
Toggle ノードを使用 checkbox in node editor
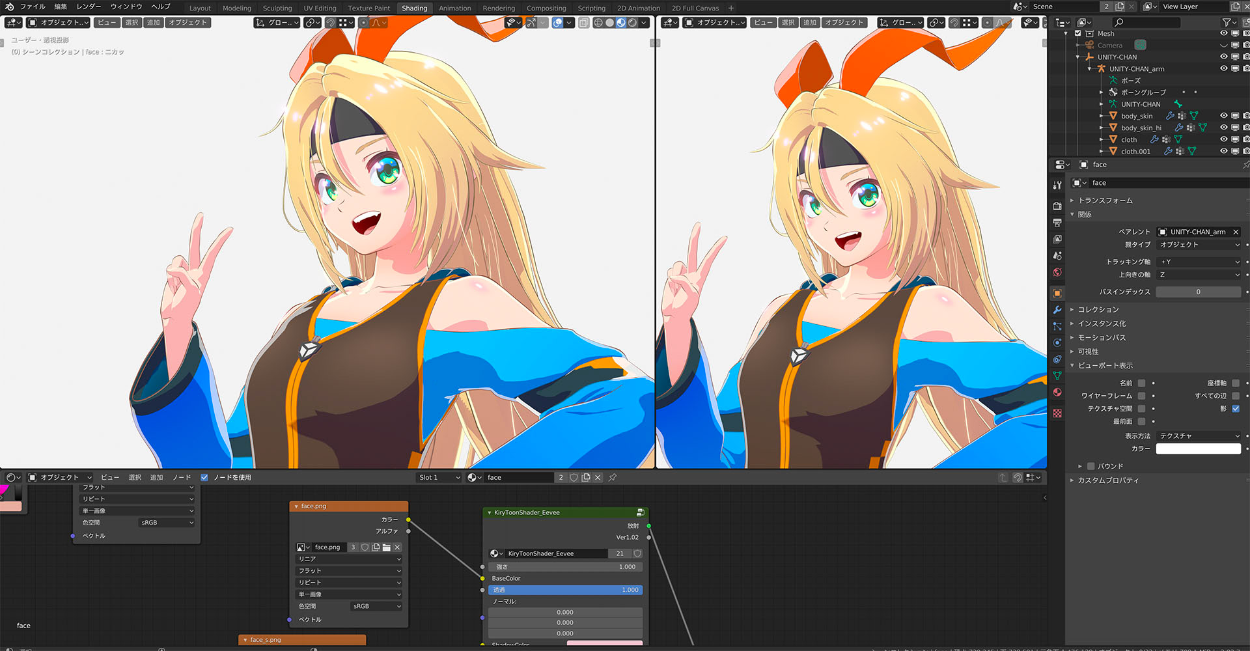tap(204, 478)
